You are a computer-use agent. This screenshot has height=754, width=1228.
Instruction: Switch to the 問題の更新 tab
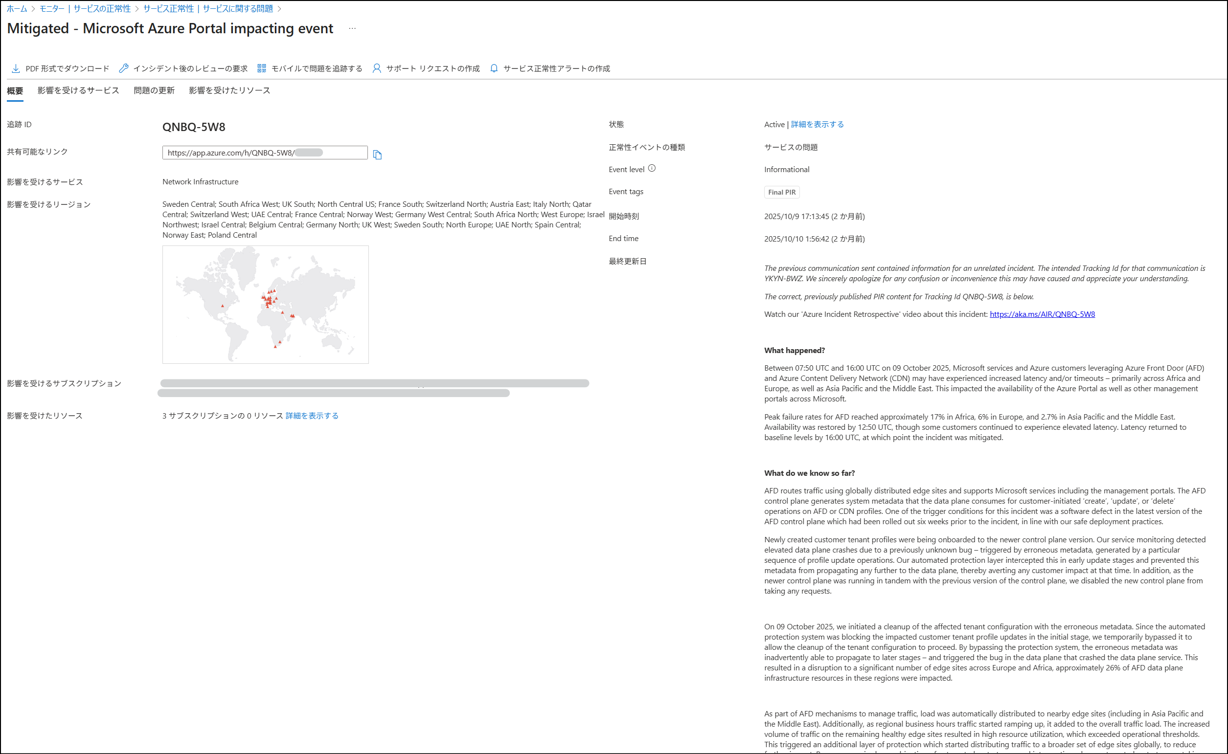[154, 90]
